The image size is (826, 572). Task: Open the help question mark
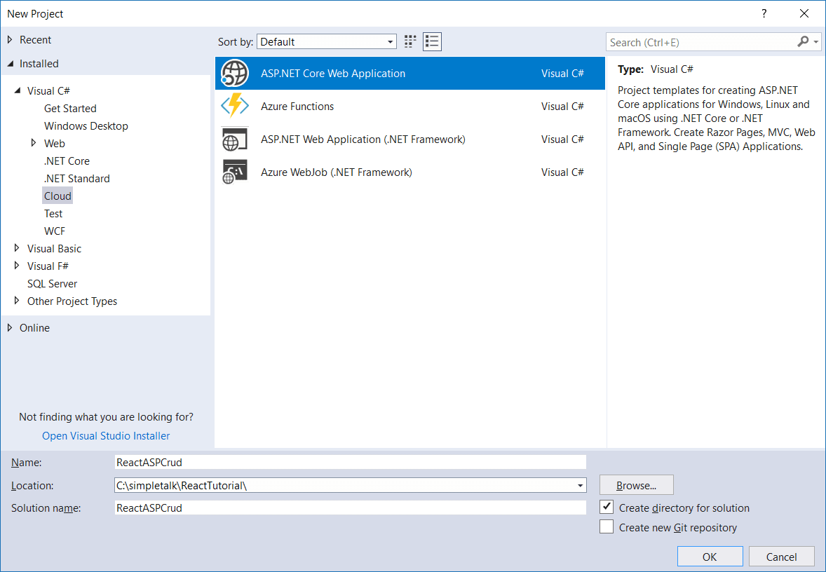pyautogui.click(x=764, y=14)
